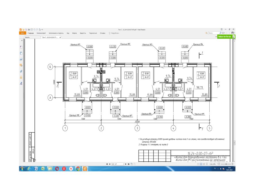The image size is (276, 195).
Task: Open the Заполнение и подпись tab
Action: [x=56, y=33]
